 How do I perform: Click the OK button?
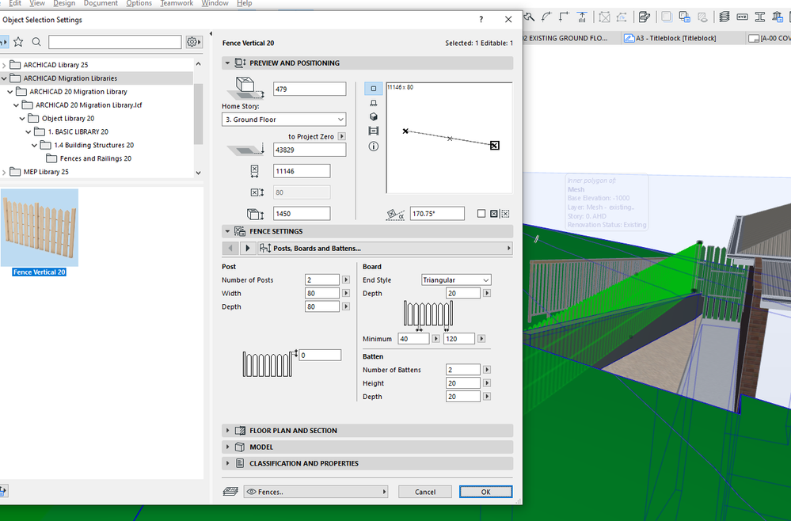[x=486, y=492]
